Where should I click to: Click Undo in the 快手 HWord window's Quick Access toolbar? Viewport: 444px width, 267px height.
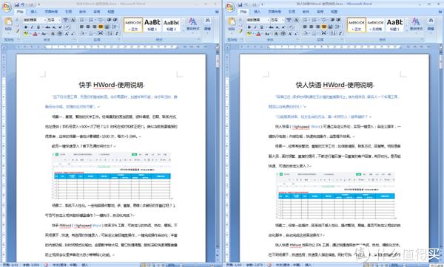(x=23, y=4)
